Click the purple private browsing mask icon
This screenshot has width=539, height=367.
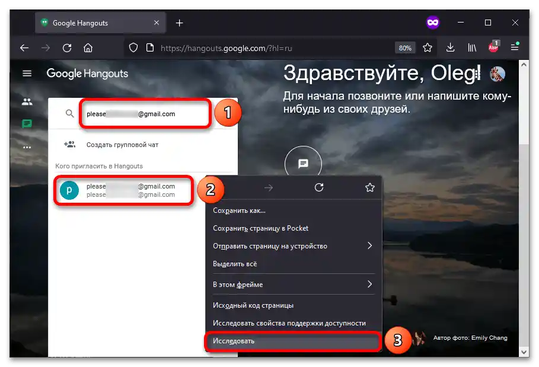(x=433, y=23)
